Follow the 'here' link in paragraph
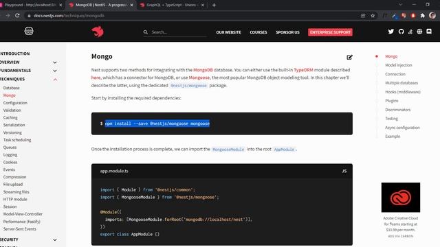The width and height of the screenshot is (440, 247). tap(96, 78)
